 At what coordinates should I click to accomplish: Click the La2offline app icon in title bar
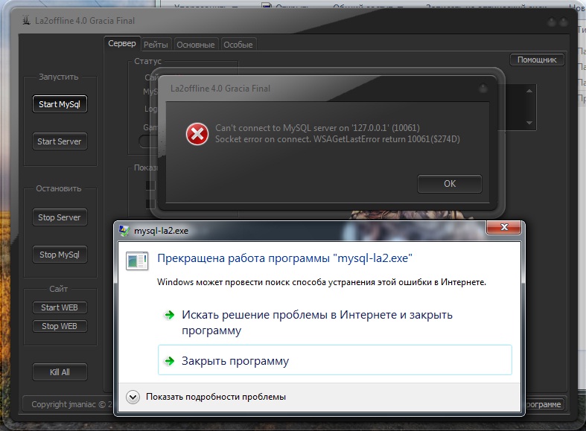[x=26, y=20]
